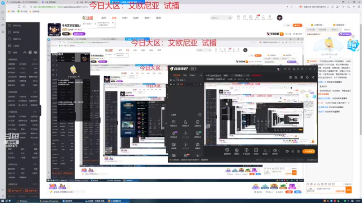This screenshot has width=362, height=203.
Task: Open the follow heart icon in outer Douyu header
Action: pos(244,17)
